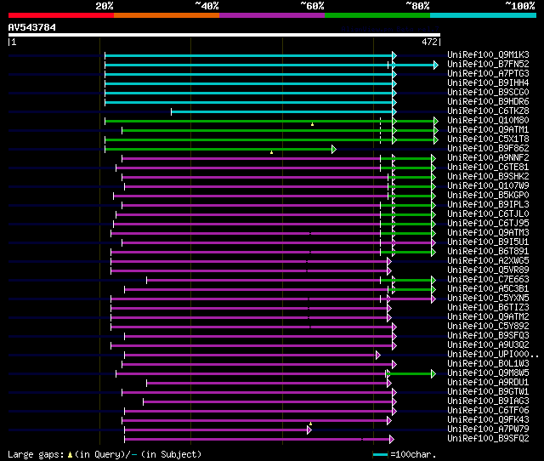The image size is (544, 461).
Task: Click the UniRef100_C6TKZ8 entry
Action: [488, 111]
